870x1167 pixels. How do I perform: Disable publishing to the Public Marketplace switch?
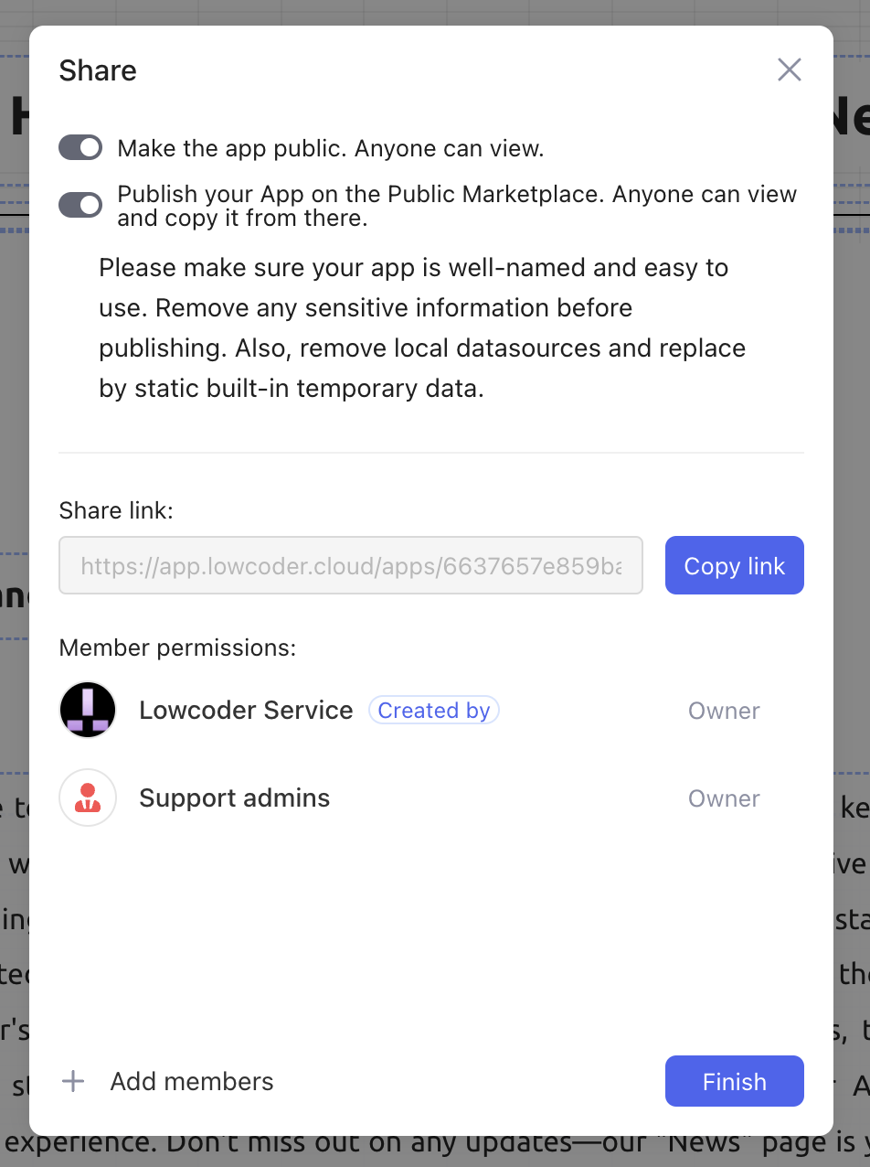pos(80,205)
